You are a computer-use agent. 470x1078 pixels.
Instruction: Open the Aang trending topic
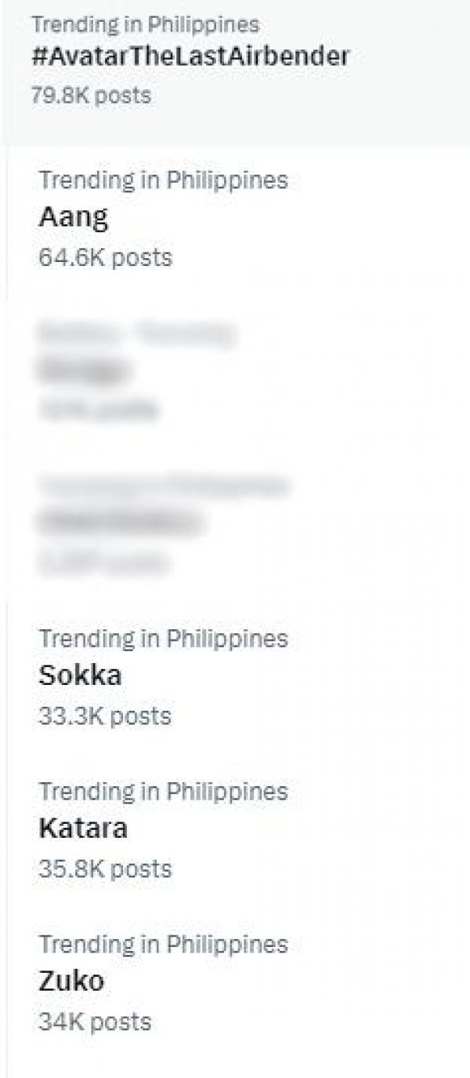[74, 217]
